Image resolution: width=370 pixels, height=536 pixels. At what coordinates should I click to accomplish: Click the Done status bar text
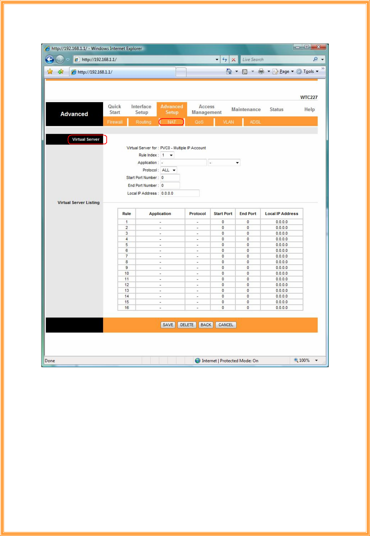tap(50, 360)
